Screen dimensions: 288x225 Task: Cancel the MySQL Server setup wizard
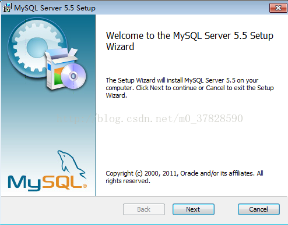(259, 209)
